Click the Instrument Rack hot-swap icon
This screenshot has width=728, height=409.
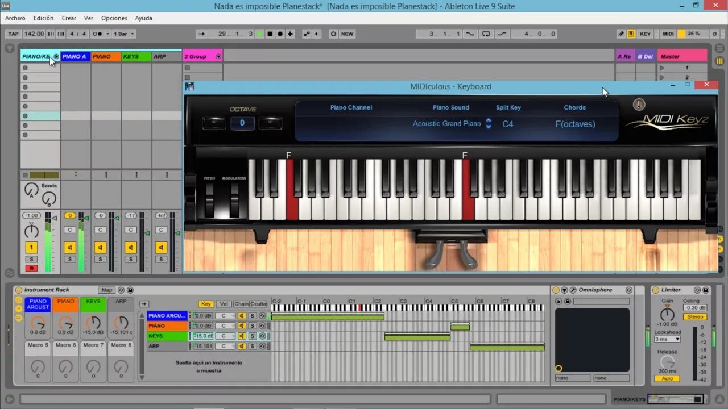[x=121, y=290]
